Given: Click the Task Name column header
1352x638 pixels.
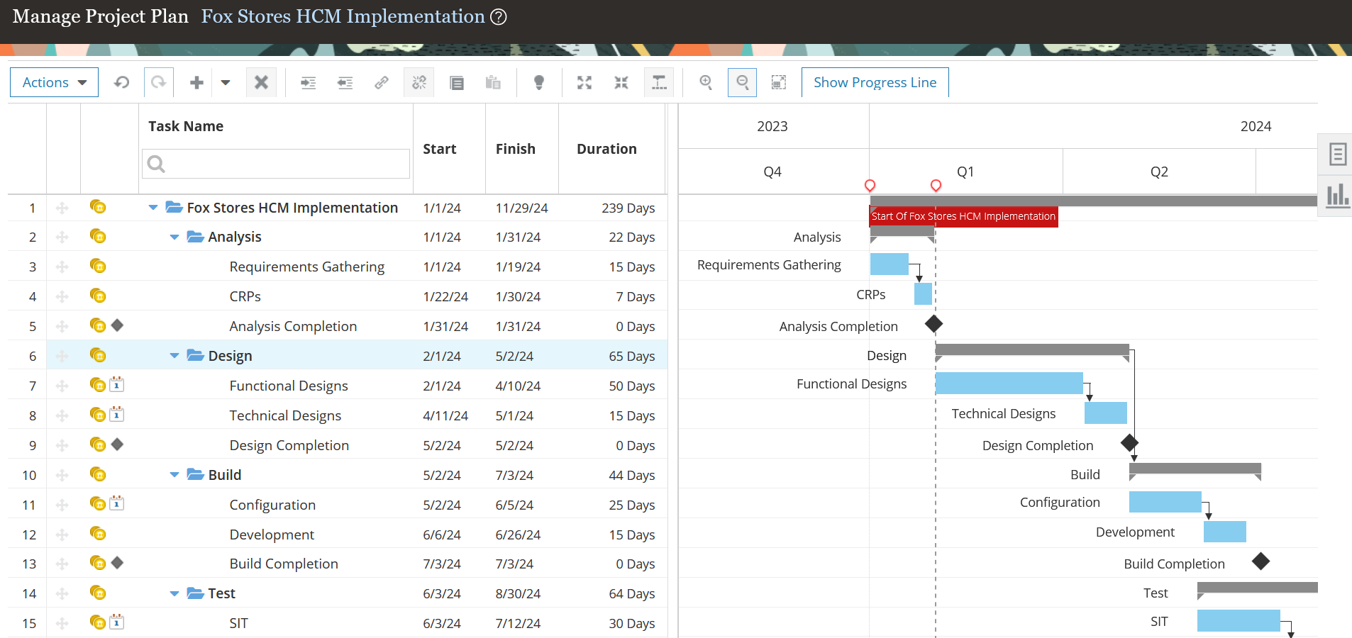Looking at the screenshot, I should (x=186, y=126).
